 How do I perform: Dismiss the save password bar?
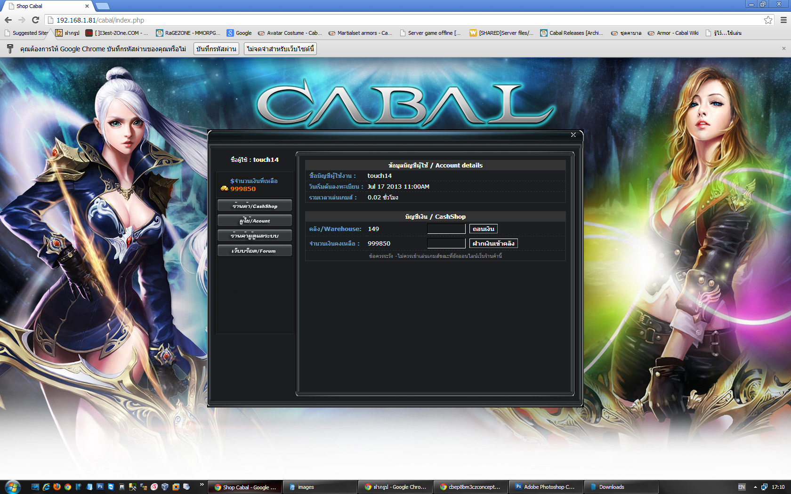783,48
